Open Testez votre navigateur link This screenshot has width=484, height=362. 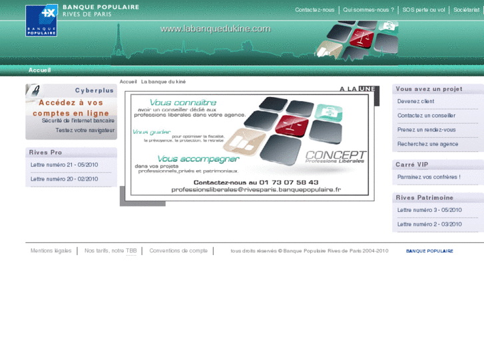[85, 130]
